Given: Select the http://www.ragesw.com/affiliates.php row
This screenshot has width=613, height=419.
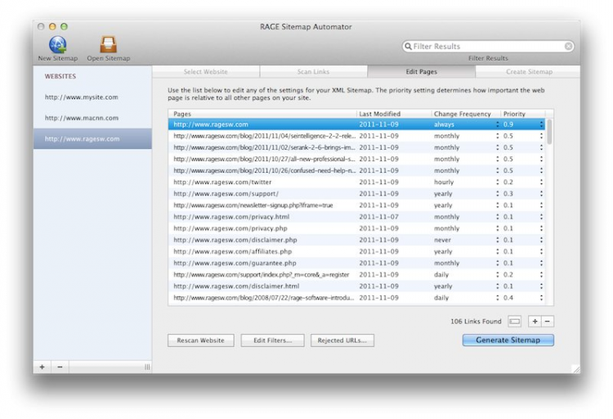Looking at the screenshot, I should coord(356,251).
